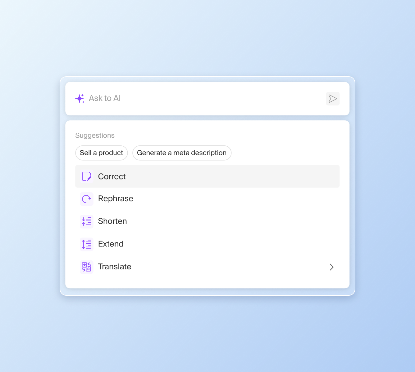Select the Rephrase menu option

pyautogui.click(x=207, y=199)
